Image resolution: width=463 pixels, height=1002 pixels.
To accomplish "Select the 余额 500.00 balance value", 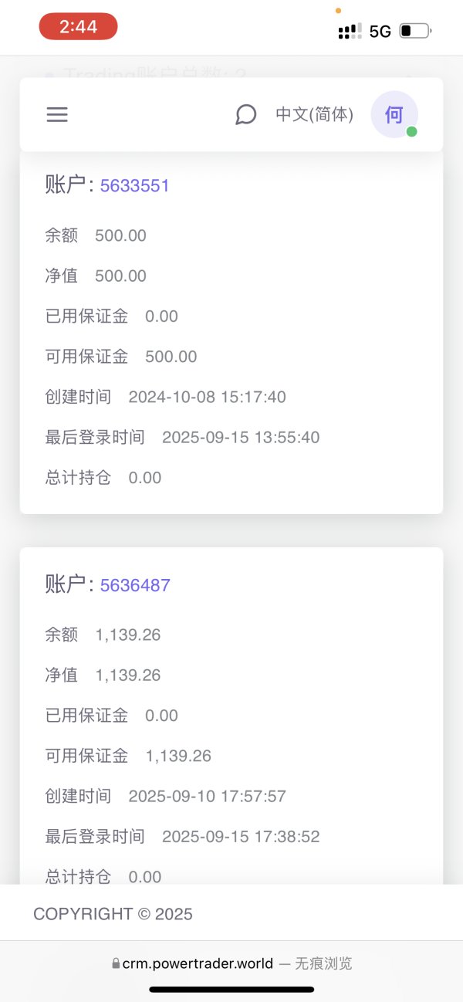I will tap(120, 235).
